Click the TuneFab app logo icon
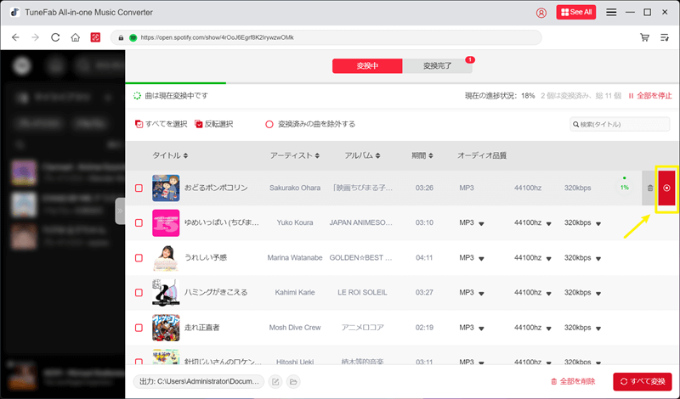The height and width of the screenshot is (399, 680). 14,12
